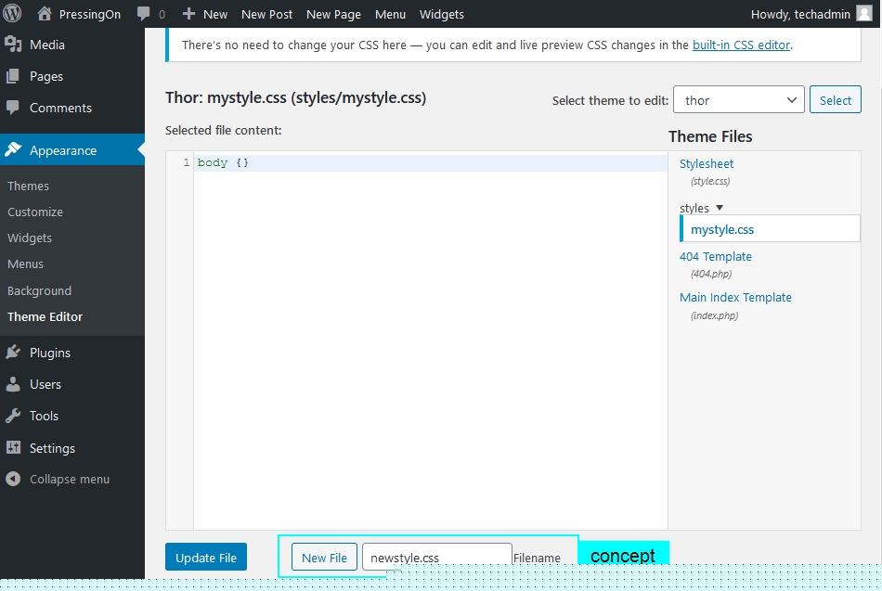Click the Collapse menu label
The height and width of the screenshot is (591, 882).
(x=70, y=479)
